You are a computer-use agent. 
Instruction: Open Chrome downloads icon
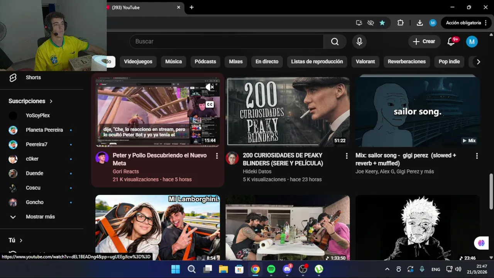[x=420, y=23]
